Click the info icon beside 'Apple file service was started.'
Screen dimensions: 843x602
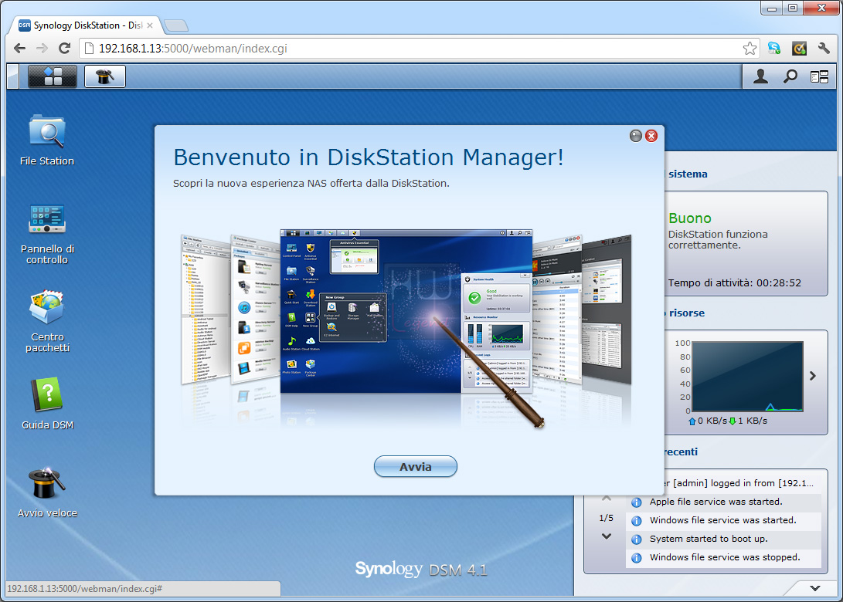(x=637, y=502)
